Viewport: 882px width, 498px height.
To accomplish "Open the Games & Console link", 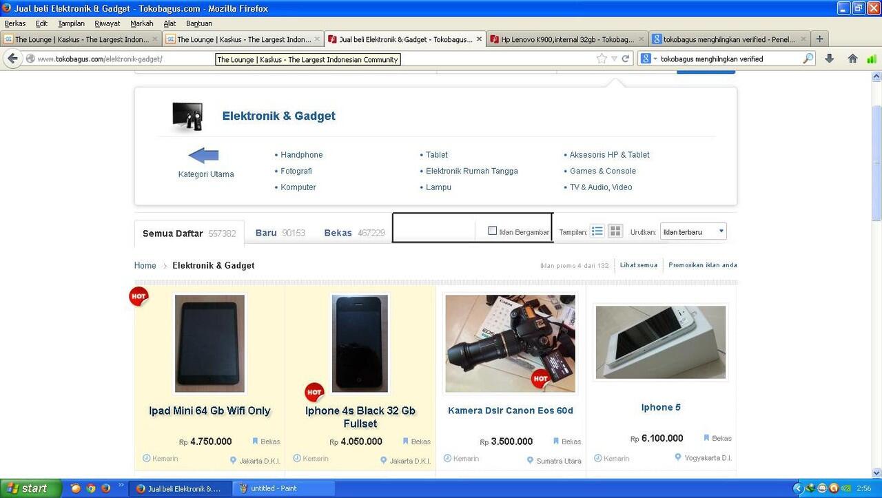I will 603,171.
